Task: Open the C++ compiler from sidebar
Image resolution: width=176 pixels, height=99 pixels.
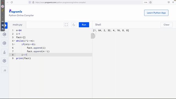Action: pos(4,43)
